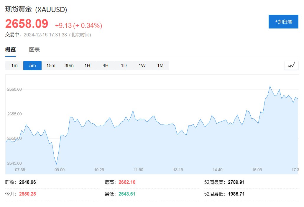
Task: Select the 5m timeframe
Action: (32, 65)
